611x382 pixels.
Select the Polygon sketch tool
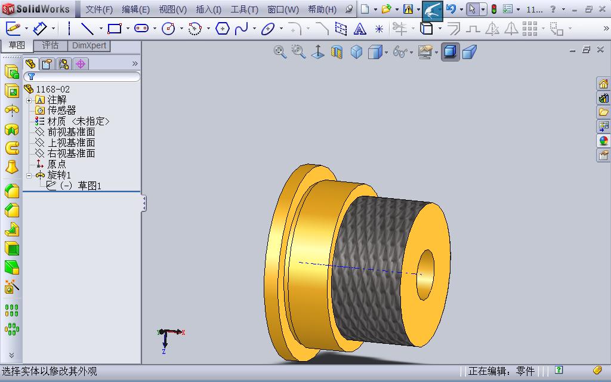[222, 29]
